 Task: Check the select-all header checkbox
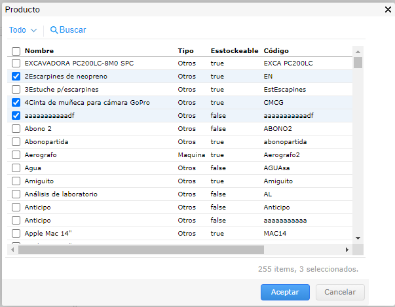[16, 51]
